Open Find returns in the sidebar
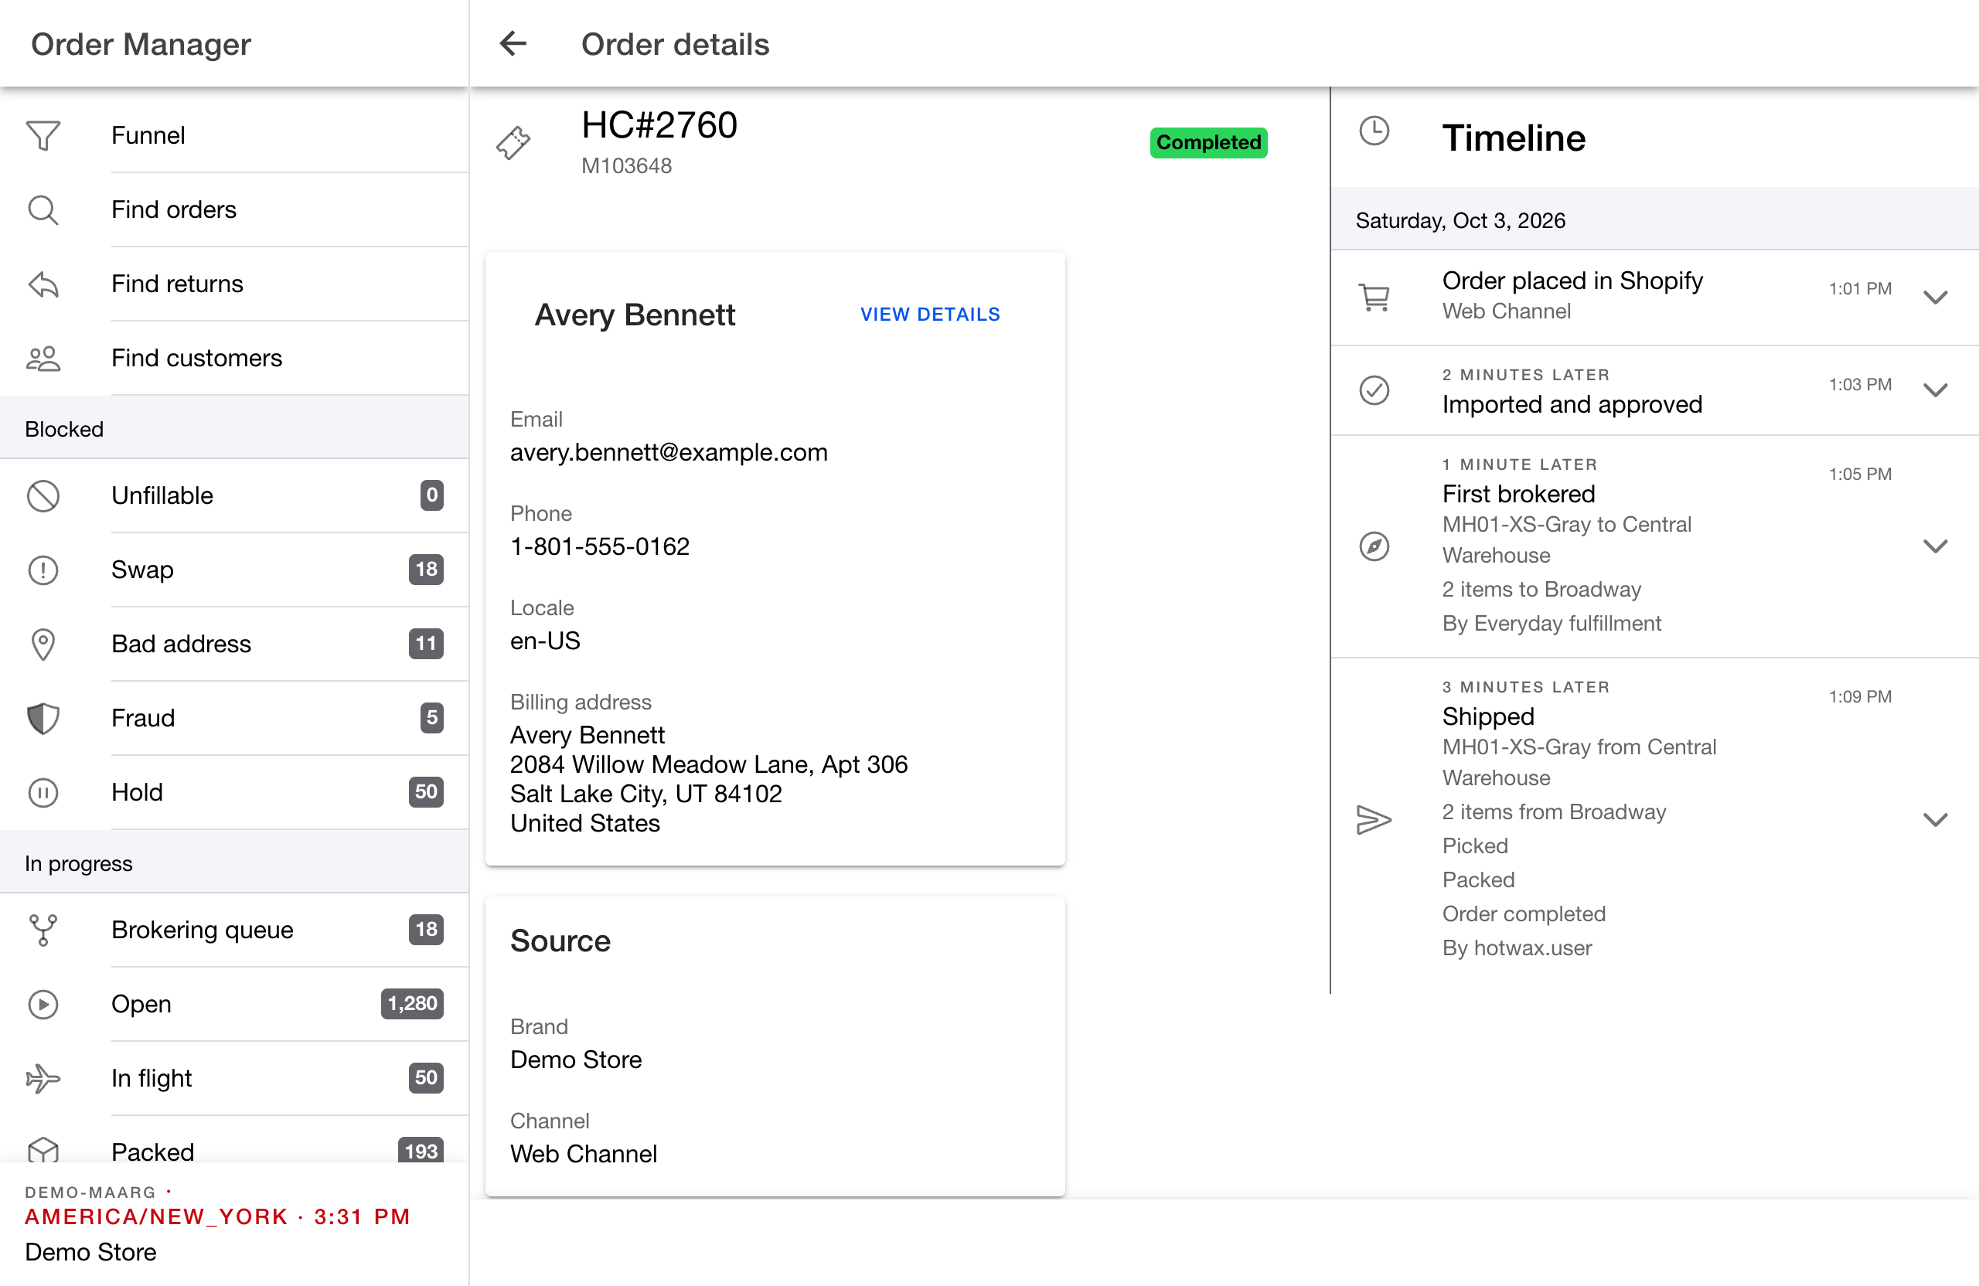 [234, 284]
